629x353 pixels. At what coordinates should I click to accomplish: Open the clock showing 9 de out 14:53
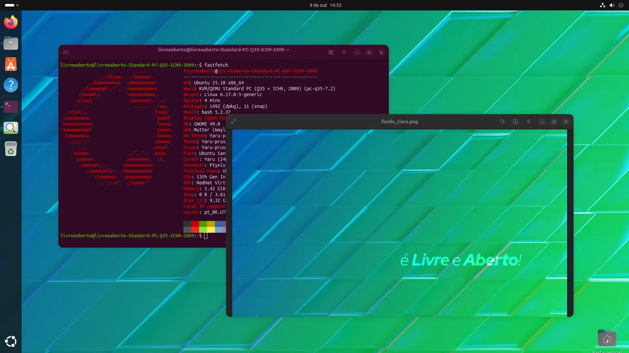325,5
